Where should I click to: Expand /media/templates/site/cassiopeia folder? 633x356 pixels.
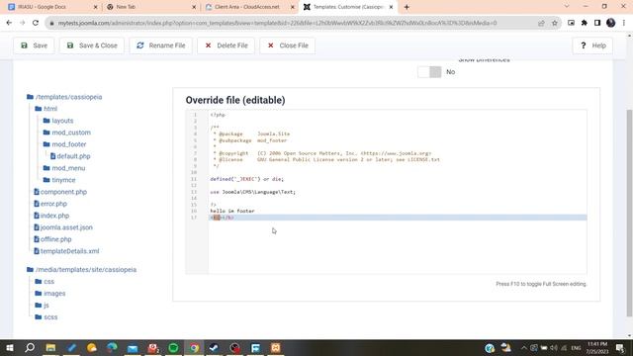pos(81,270)
